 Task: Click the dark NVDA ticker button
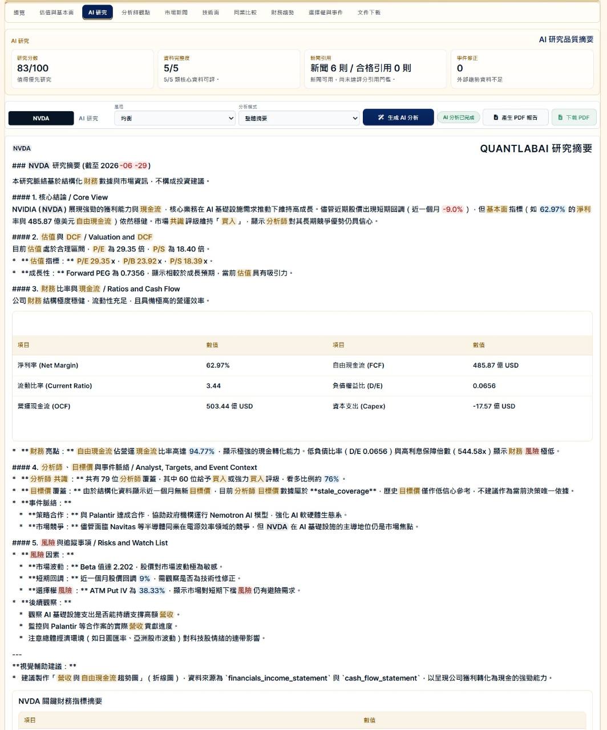tap(41, 118)
